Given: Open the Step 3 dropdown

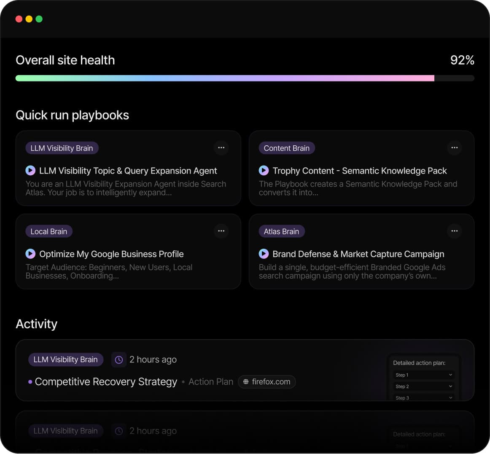Looking at the screenshot, I should [x=450, y=397].
